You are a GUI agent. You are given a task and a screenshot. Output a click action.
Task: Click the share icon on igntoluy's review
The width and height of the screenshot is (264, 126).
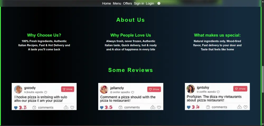pyautogui.click(x=239, y=107)
